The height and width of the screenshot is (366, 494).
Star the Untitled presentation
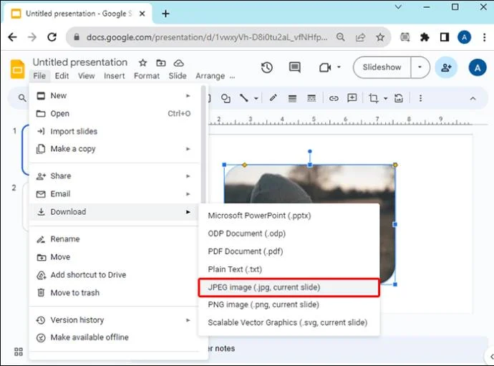(x=142, y=63)
